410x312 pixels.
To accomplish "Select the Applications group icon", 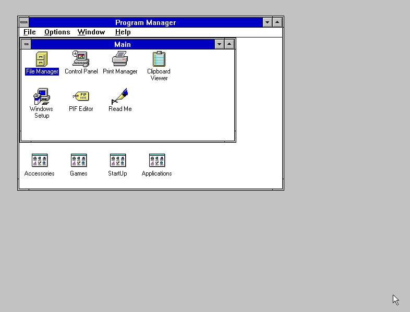I will pos(157,160).
